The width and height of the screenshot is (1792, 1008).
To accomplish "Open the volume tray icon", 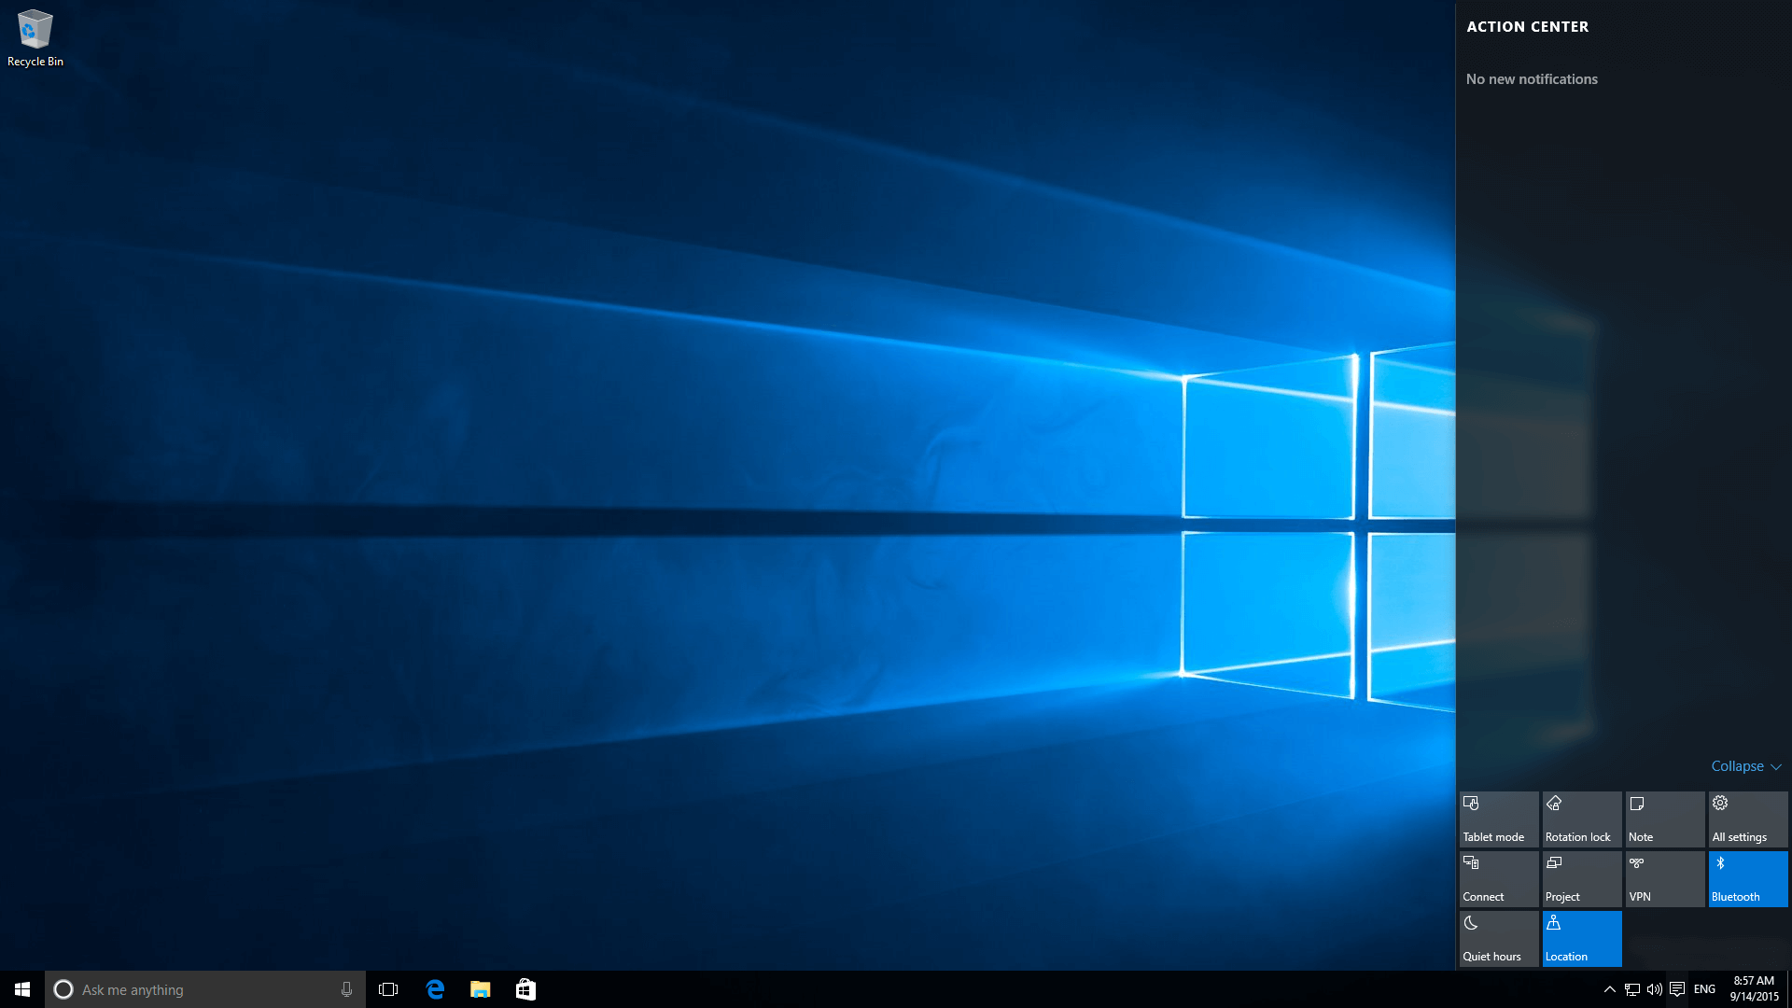I will tap(1655, 989).
